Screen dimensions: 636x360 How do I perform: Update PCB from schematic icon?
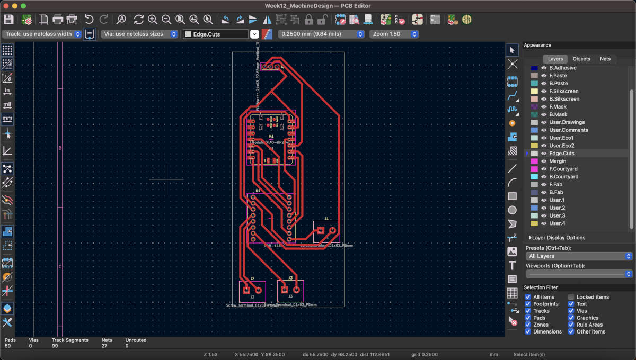386,20
